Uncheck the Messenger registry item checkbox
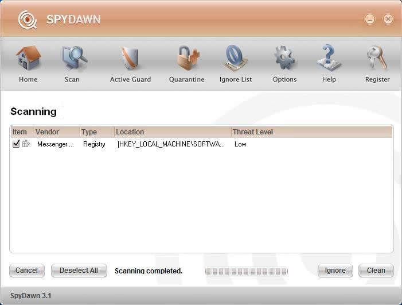This screenshot has width=402, height=305. tap(16, 144)
